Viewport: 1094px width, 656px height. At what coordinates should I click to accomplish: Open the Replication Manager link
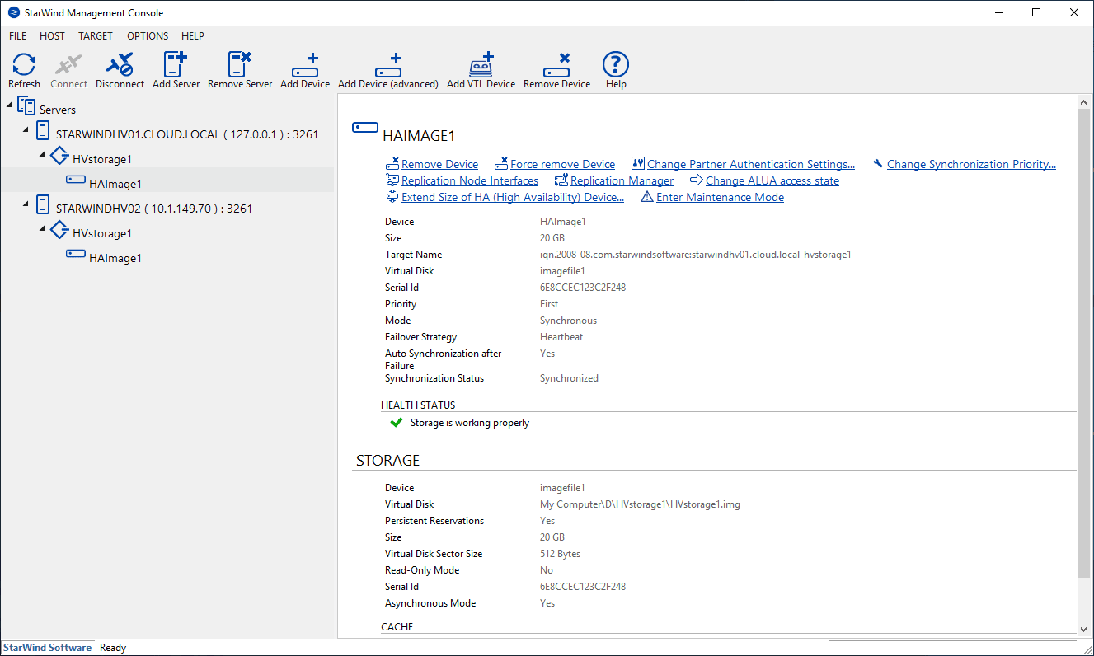622,180
